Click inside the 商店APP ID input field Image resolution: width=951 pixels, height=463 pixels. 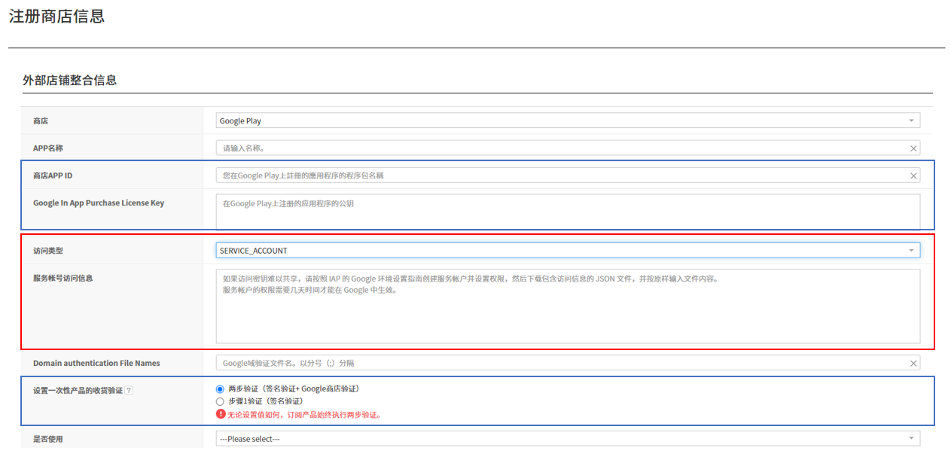click(527, 175)
